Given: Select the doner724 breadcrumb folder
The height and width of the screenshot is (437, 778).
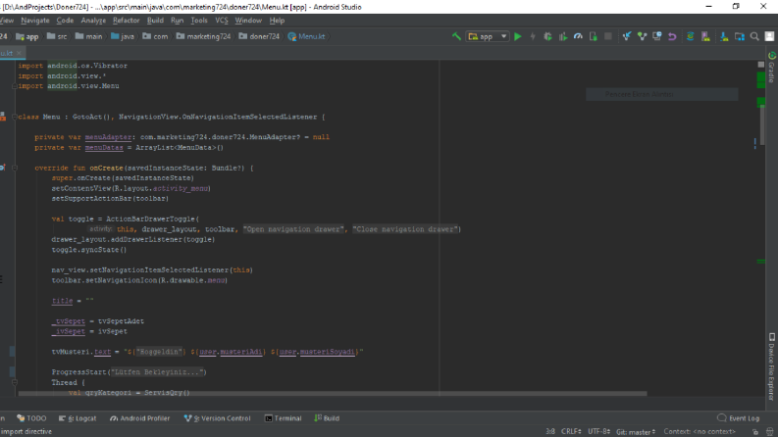Looking at the screenshot, I should tap(259, 36).
